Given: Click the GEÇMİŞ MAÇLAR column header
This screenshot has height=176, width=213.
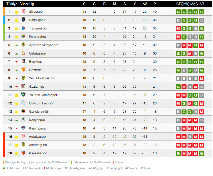Looking at the screenshot, I should pyautogui.click(x=190, y=4).
